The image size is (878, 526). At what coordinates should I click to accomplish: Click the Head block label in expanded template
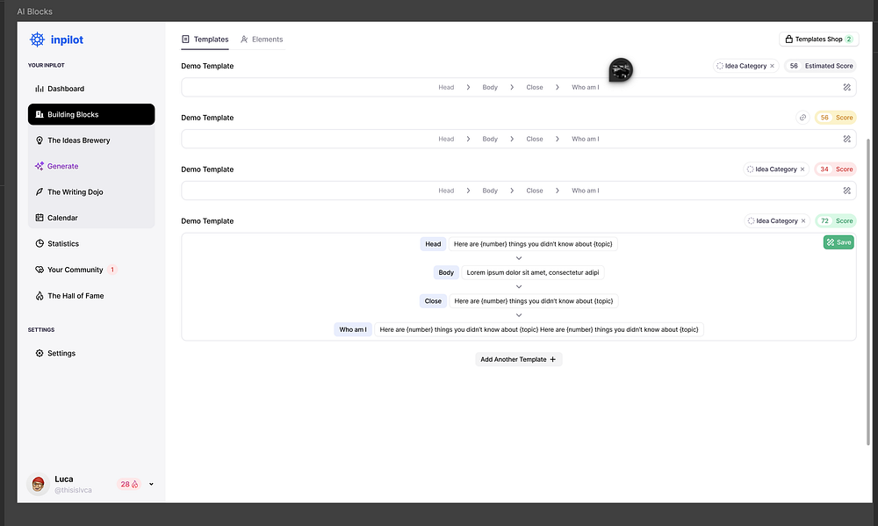(x=433, y=243)
